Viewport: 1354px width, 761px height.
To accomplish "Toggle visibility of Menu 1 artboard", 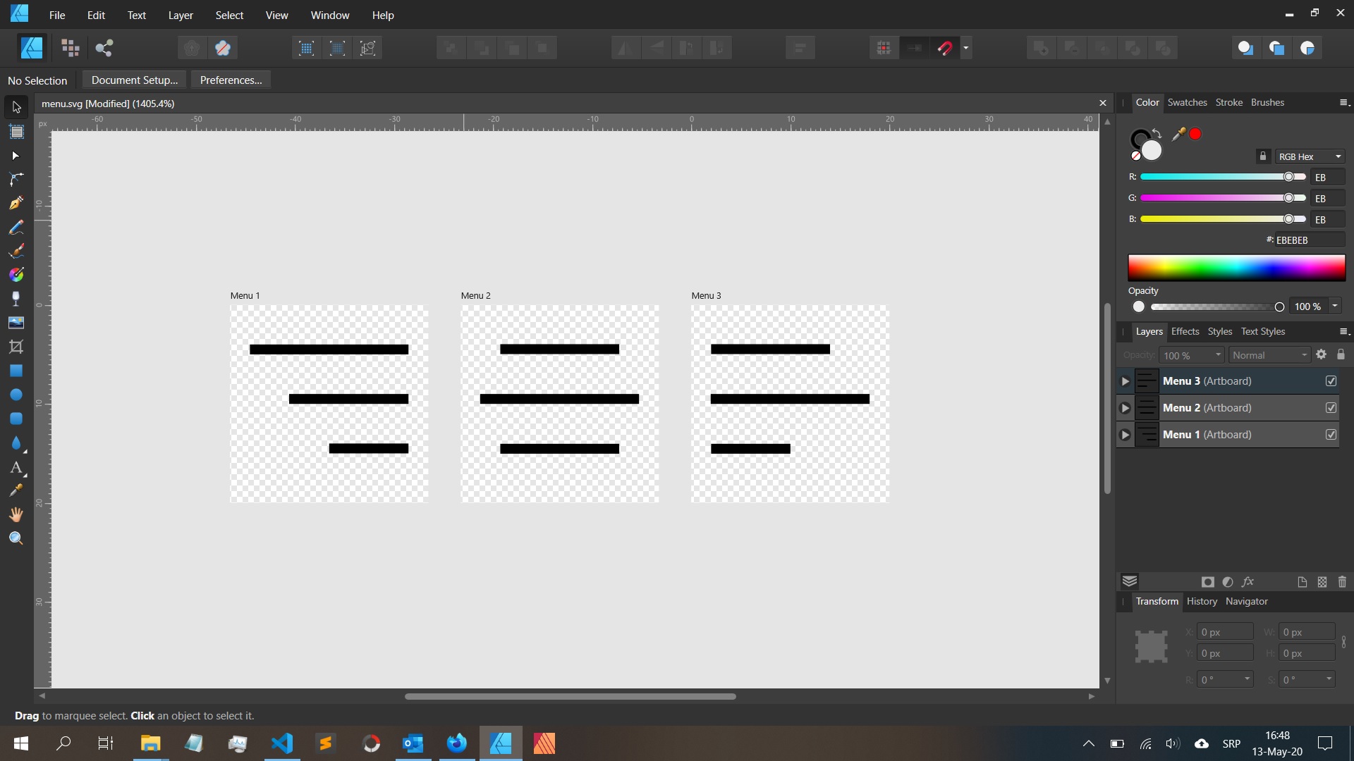I will pyautogui.click(x=1331, y=435).
